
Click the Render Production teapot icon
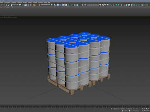point(82,5)
